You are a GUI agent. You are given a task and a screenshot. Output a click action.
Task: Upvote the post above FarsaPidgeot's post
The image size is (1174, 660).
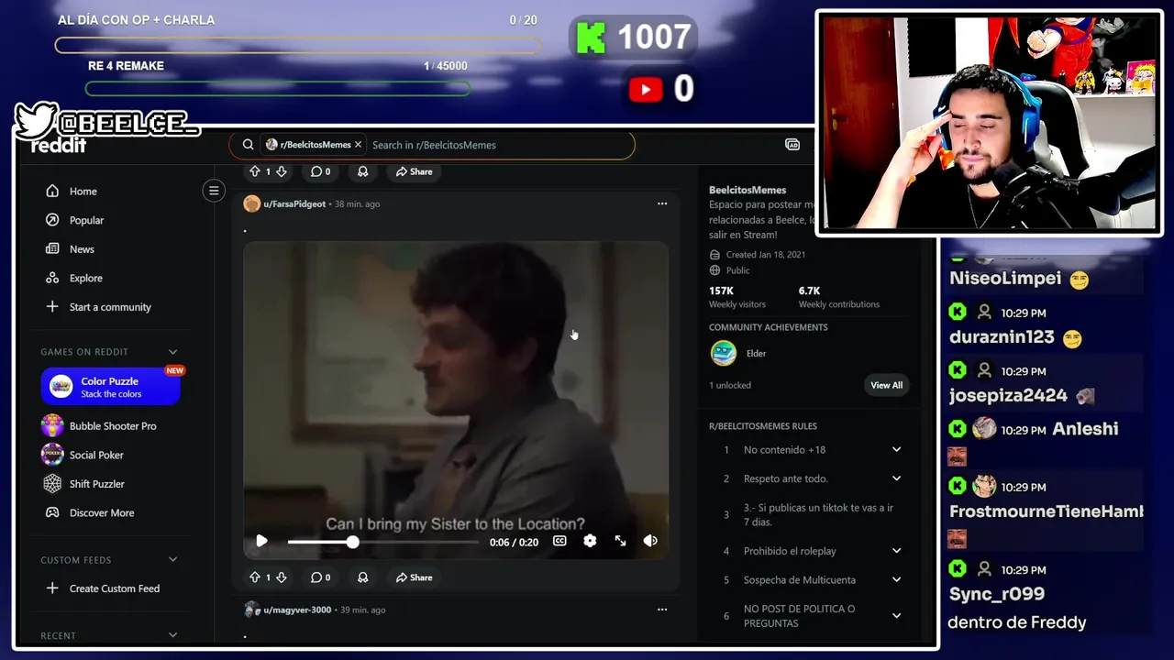point(255,171)
